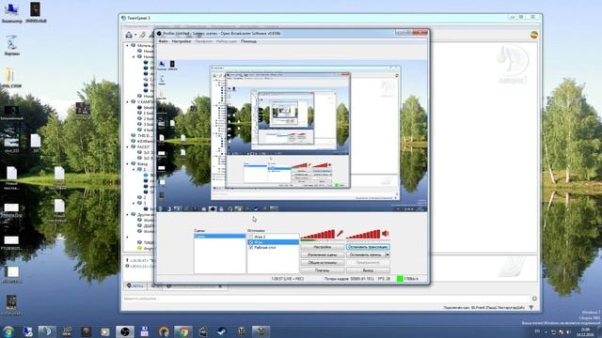602x338 pixels.
Task: Select the FACEIT channel in TeamSpeak
Action: (143, 146)
